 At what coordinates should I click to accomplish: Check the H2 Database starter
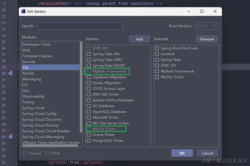pos(89,106)
